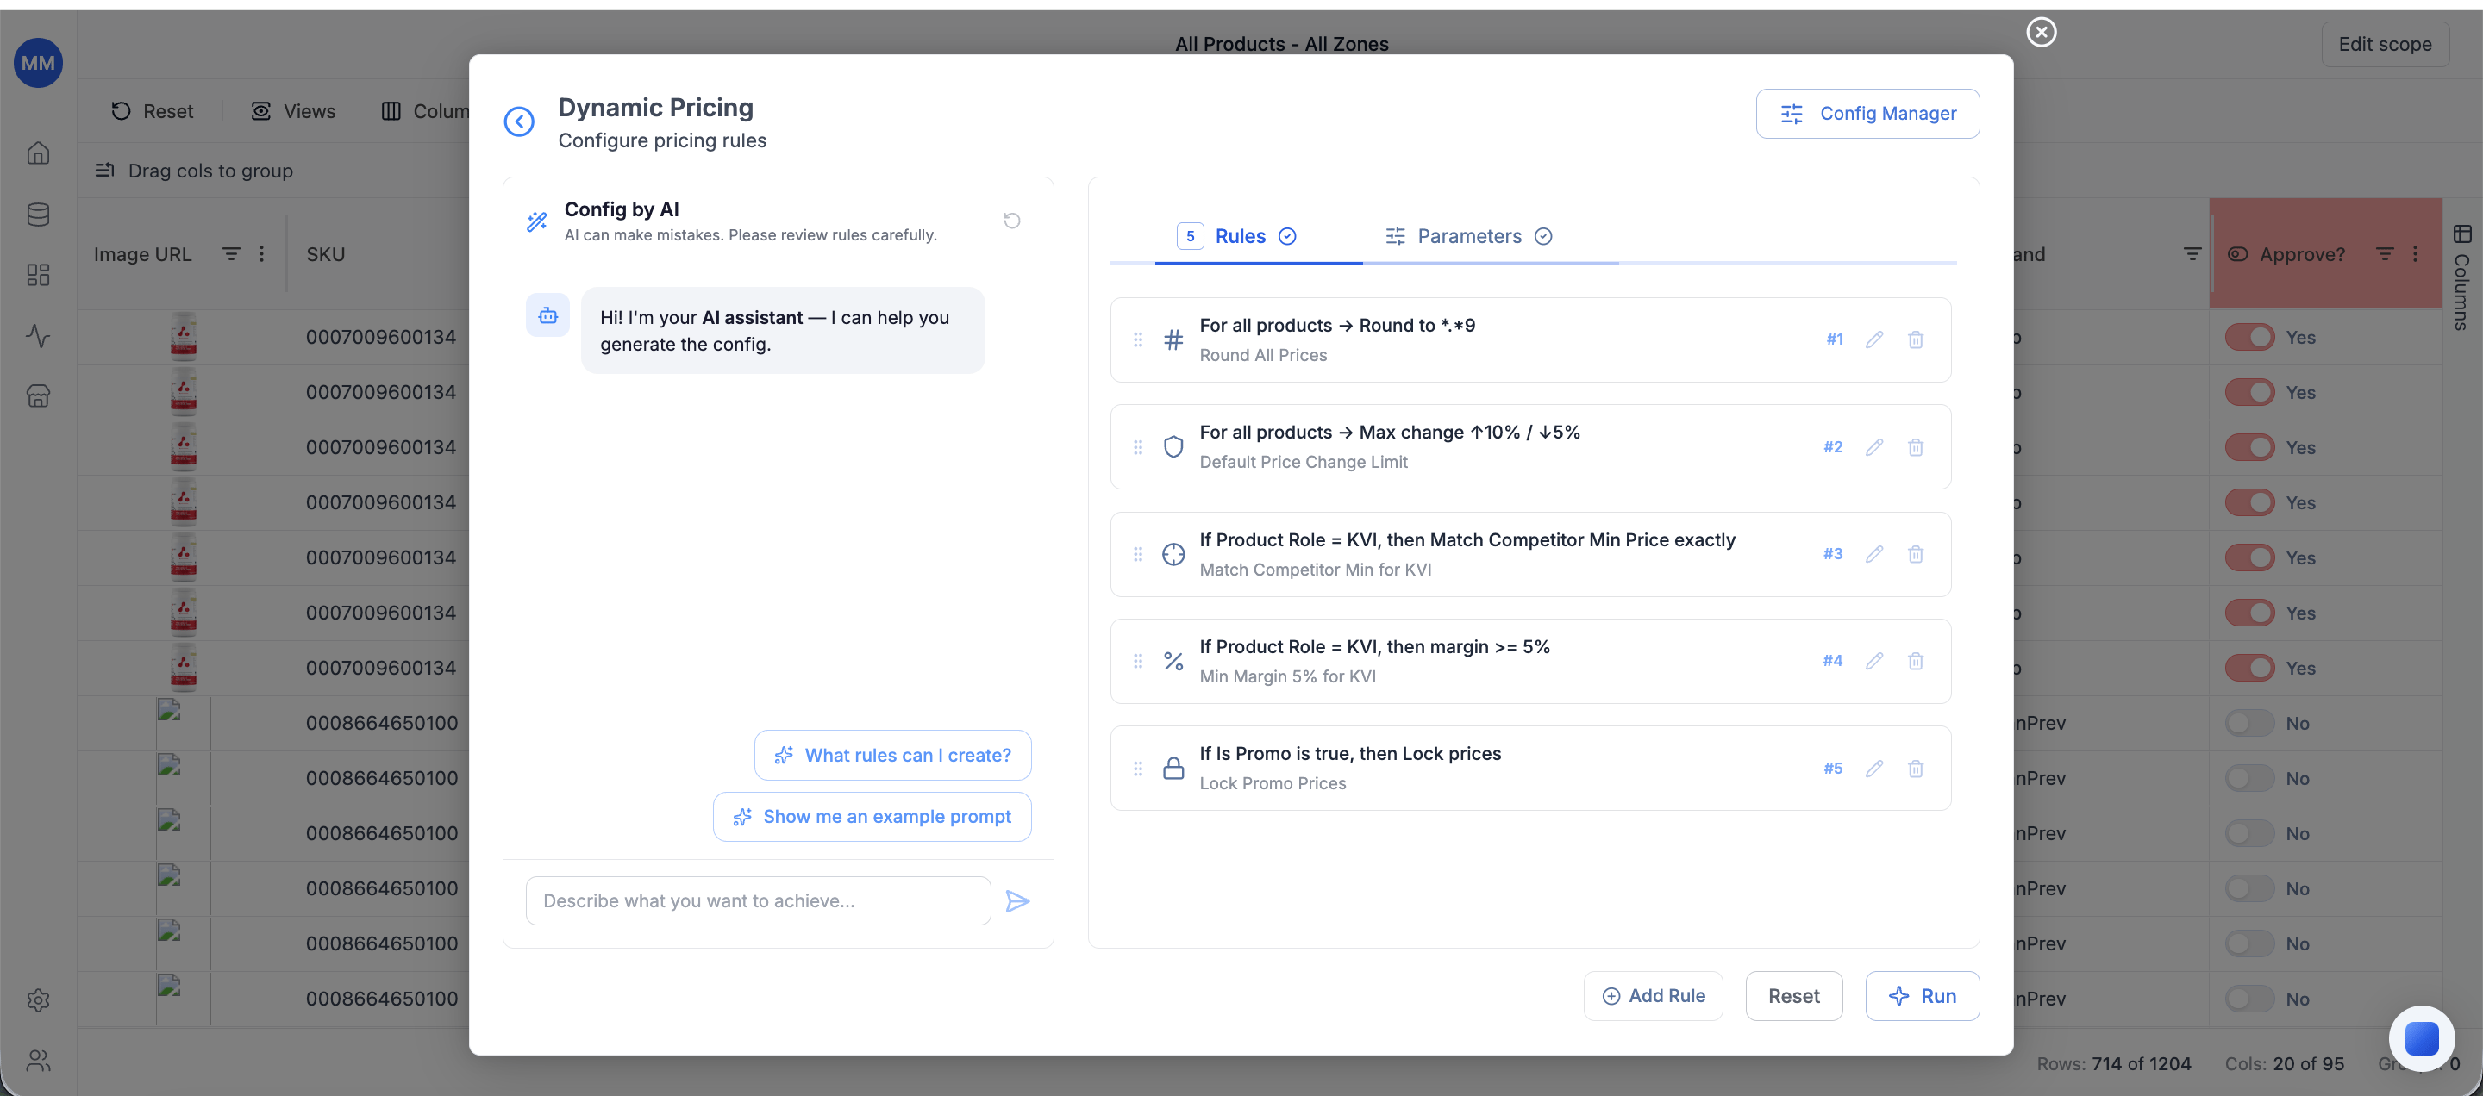Grab the drag handle of Lock Promo Prices rule

click(1137, 769)
